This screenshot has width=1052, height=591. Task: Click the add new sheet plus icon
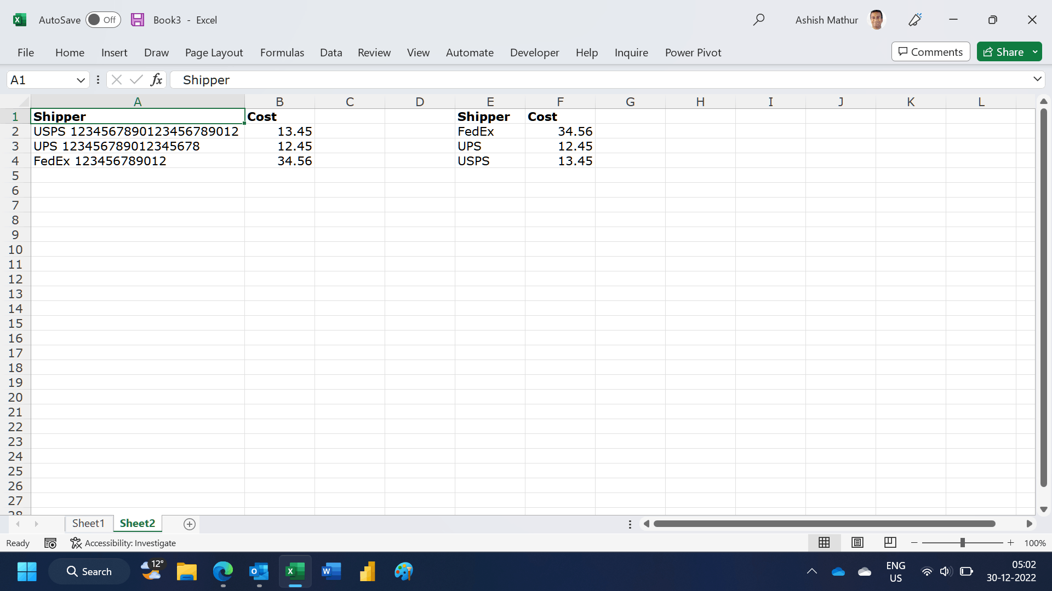click(190, 524)
